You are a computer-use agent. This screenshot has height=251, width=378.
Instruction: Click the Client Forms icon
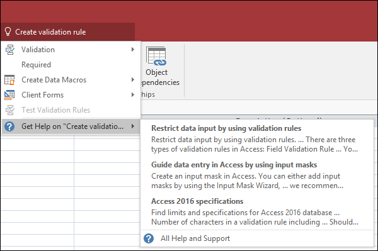[9, 95]
